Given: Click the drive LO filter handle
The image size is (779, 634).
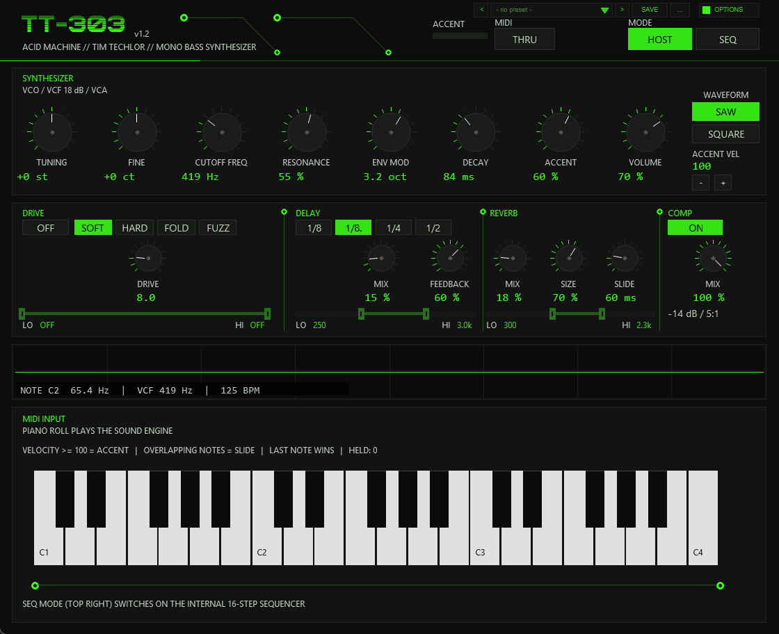Looking at the screenshot, I should coord(22,314).
